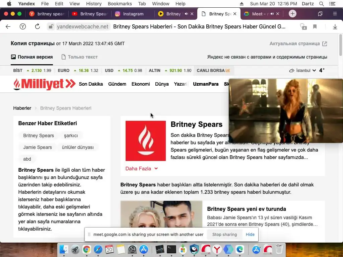
Task: Open CANLI BORSA live market link
Action: pos(213,71)
